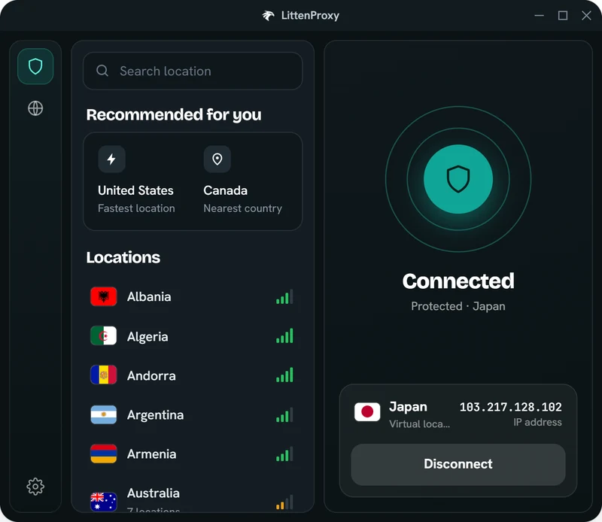The image size is (602, 522).
Task: Click the Argentina flag icon
Action: [104, 414]
